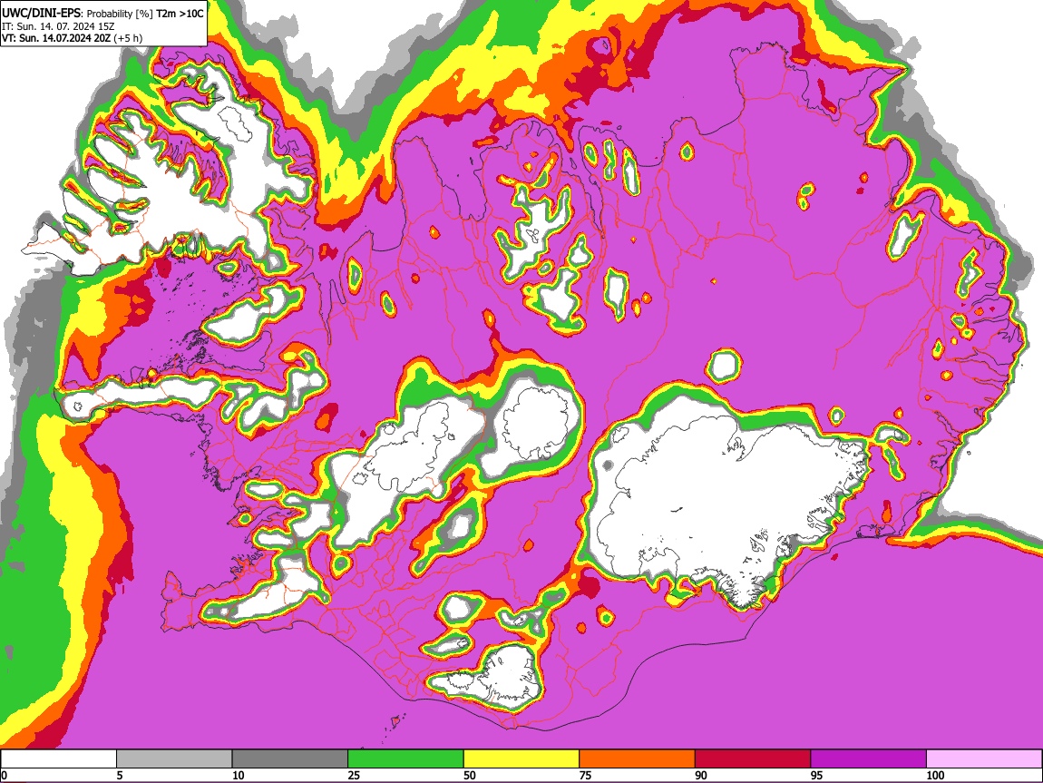Click the magenta 95–100 legend block
Image resolution: width=1043 pixels, height=783 pixels.
[x=869, y=759]
